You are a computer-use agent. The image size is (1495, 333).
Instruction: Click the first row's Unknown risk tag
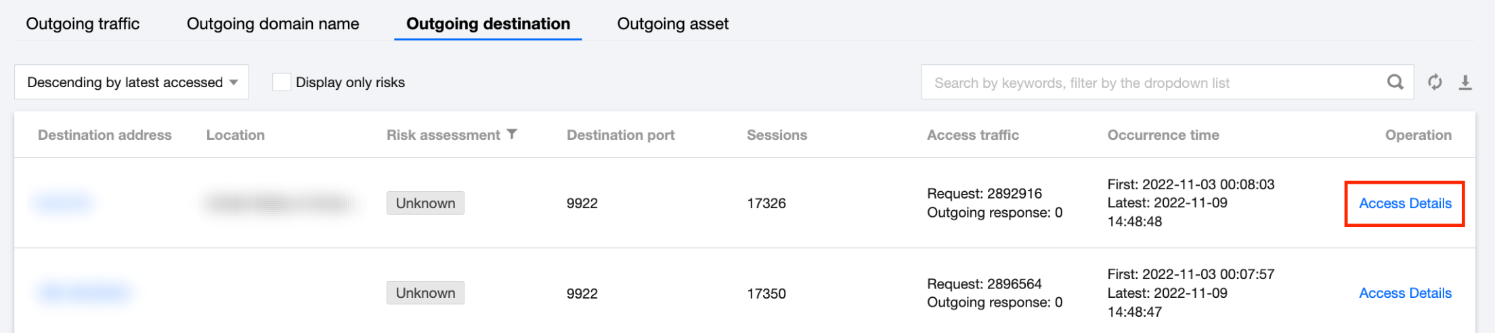[425, 203]
